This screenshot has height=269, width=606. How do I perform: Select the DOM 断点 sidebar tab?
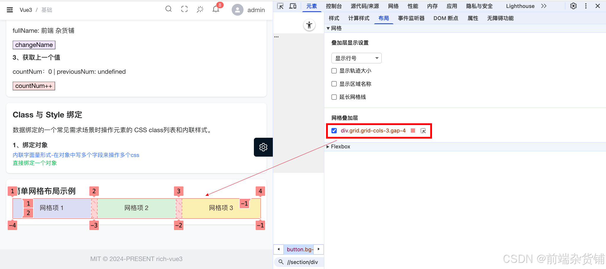pos(446,18)
